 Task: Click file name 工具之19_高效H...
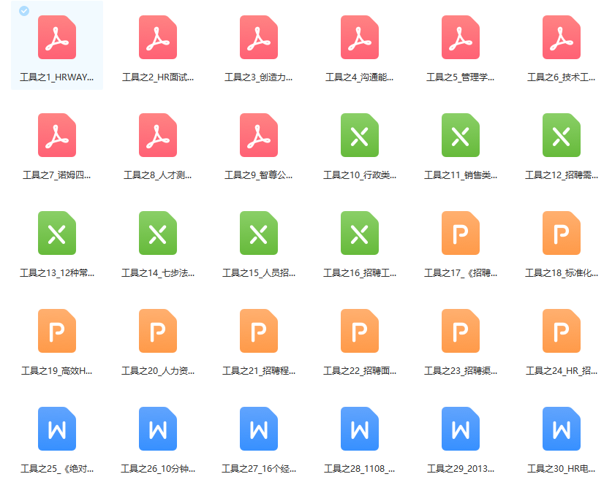(57, 370)
